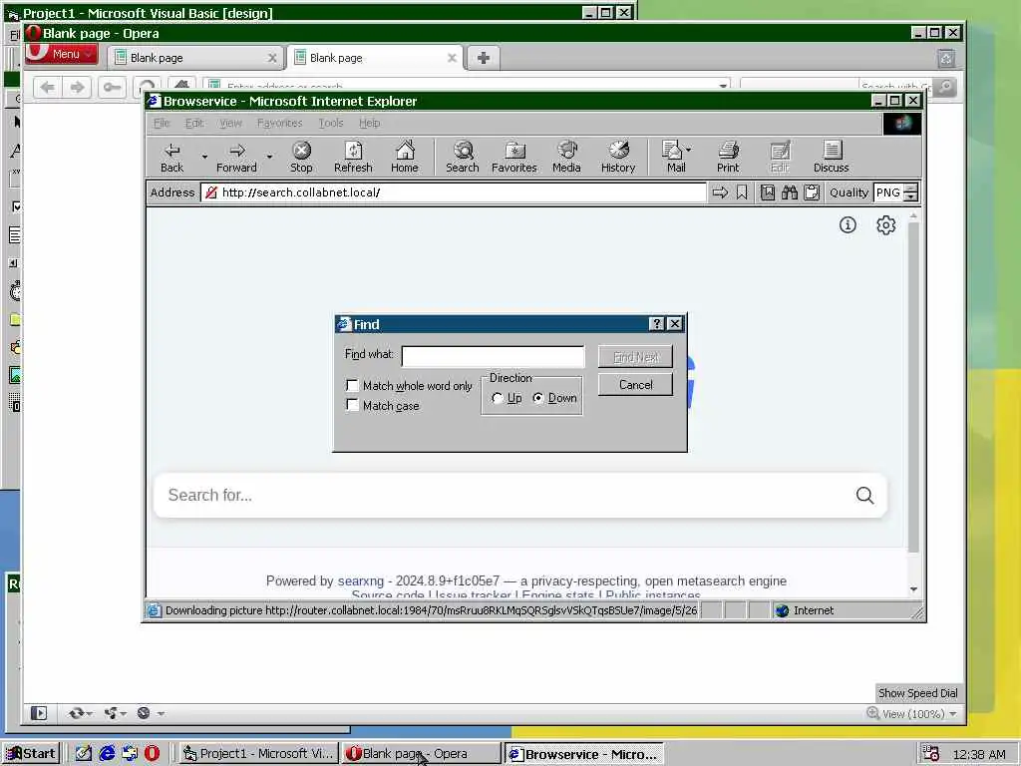Open the Search pane toolbar button

tap(463, 158)
